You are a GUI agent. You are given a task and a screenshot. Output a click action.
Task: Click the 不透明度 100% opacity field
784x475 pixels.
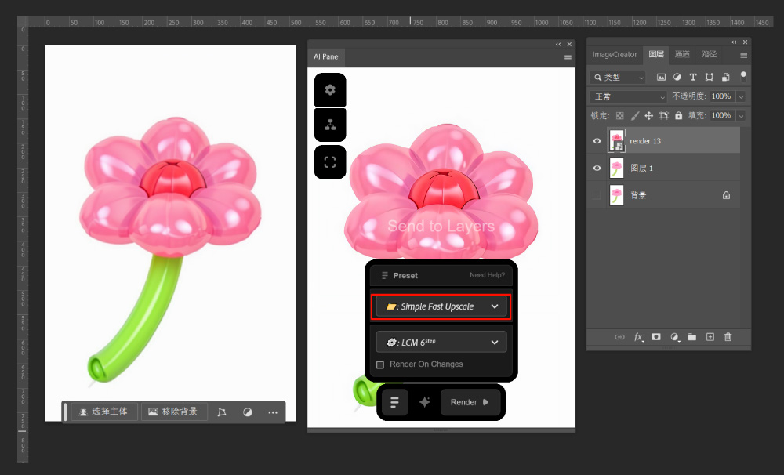(x=720, y=96)
